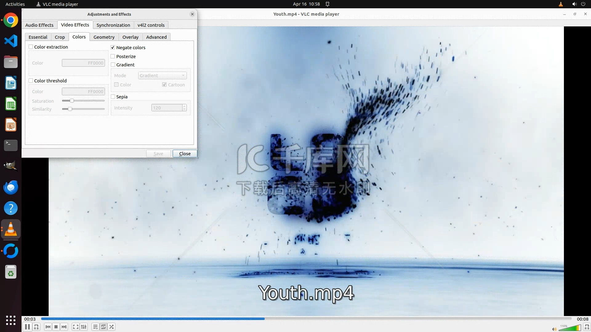
Task: Click the video seek progress bar
Action: coord(306,319)
